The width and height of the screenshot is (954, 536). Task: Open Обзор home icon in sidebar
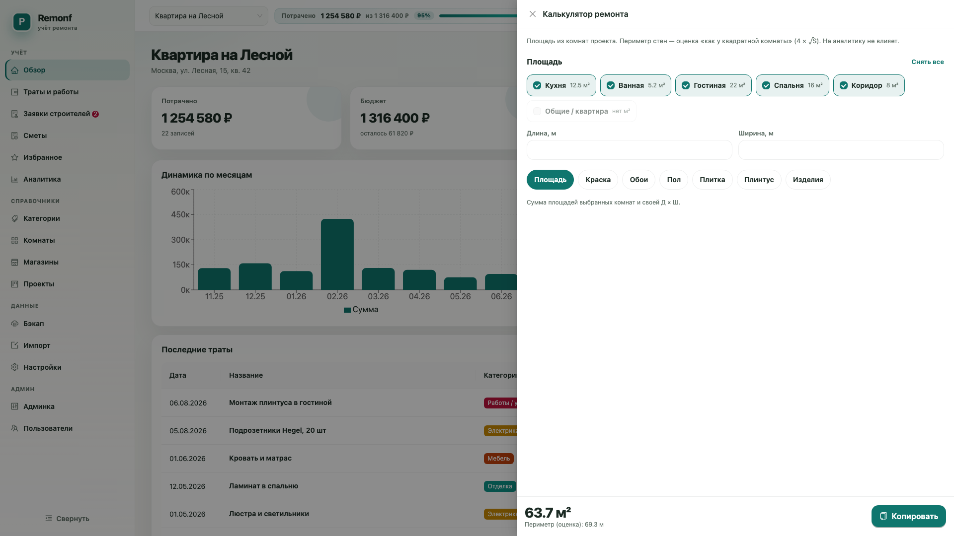[15, 70]
